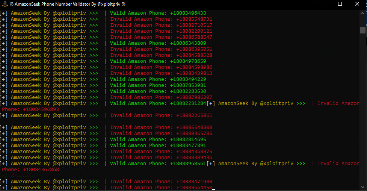Click valid phone number +18083496433
Screen dimensions: 367x191
(x=188, y=13)
